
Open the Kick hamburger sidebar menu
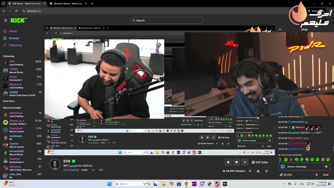coord(5,20)
